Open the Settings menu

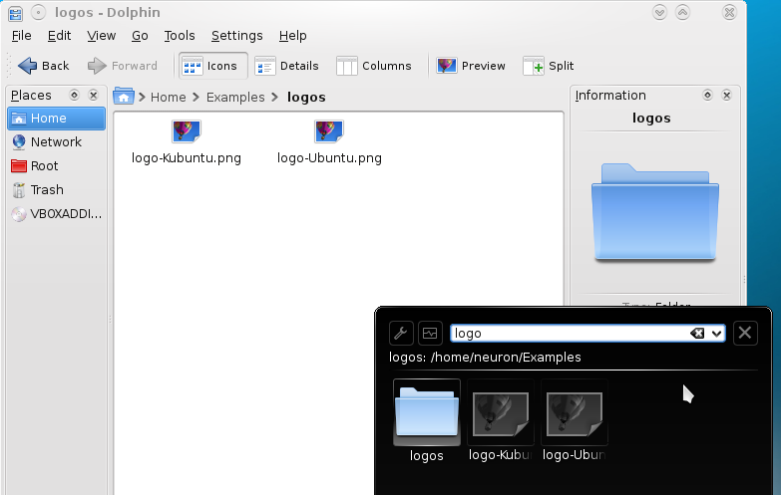click(x=236, y=36)
